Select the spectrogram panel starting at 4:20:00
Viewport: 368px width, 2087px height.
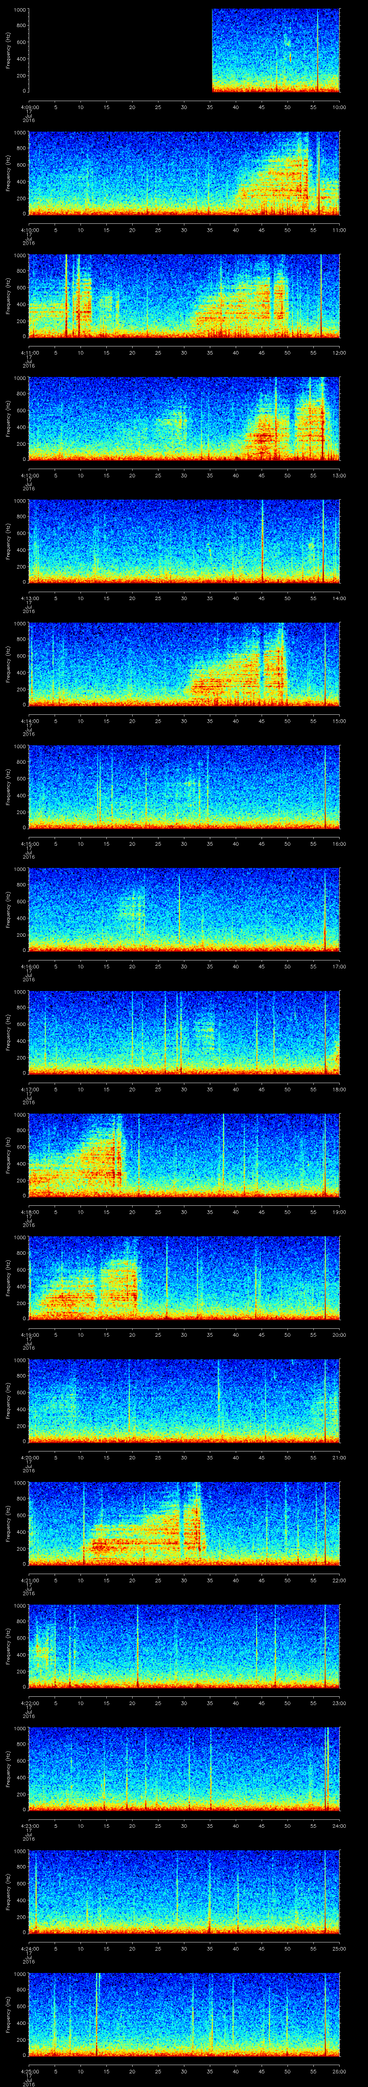point(184,1401)
